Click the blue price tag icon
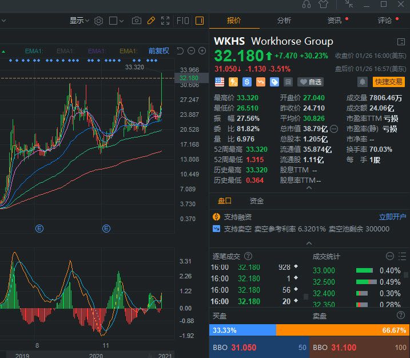The image size is (410, 358). (x=274, y=82)
